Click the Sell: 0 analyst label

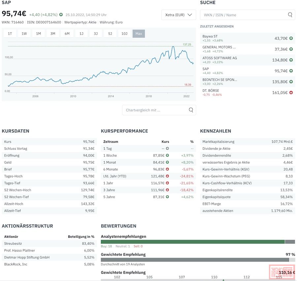(x=138, y=246)
